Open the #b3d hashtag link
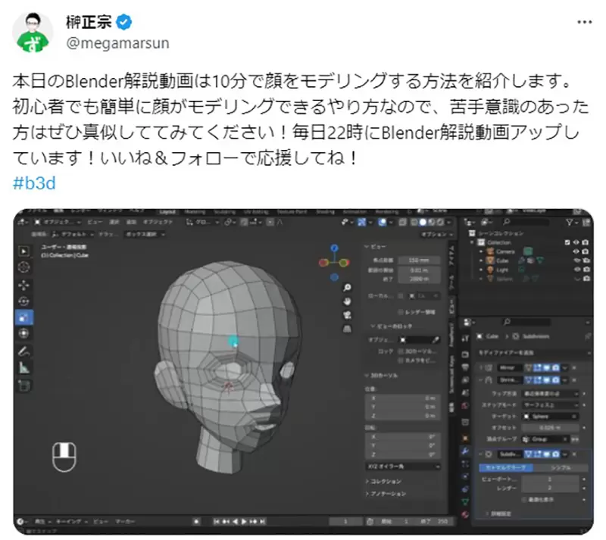Screen dimensions: 606x540 [x=34, y=183]
